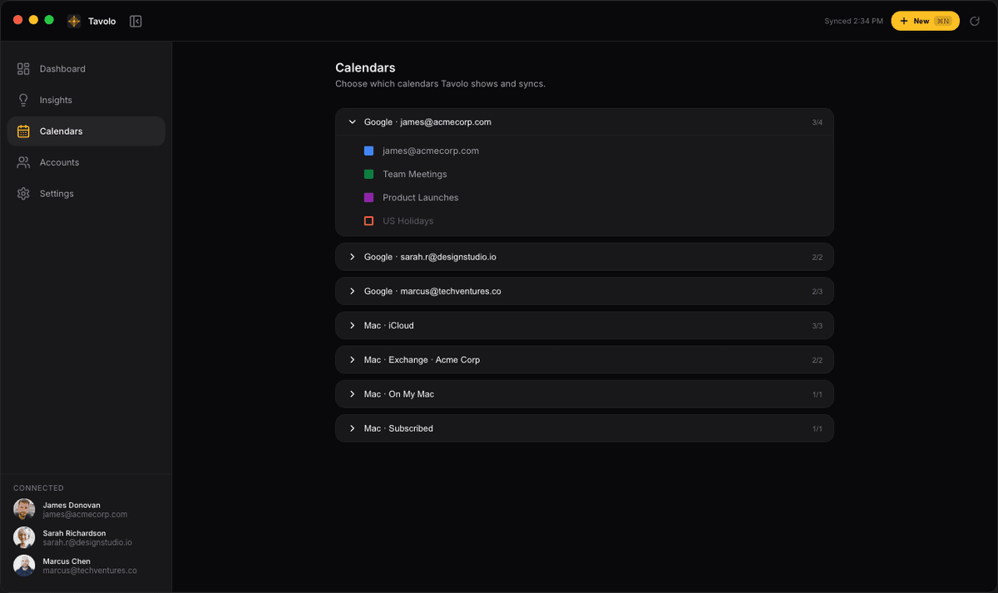Screen dimensions: 998x593
Task: Click the Calendars sidebar icon
Action: (23, 131)
